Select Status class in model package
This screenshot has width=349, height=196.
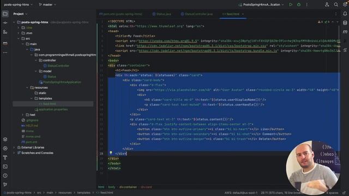pos(50,77)
